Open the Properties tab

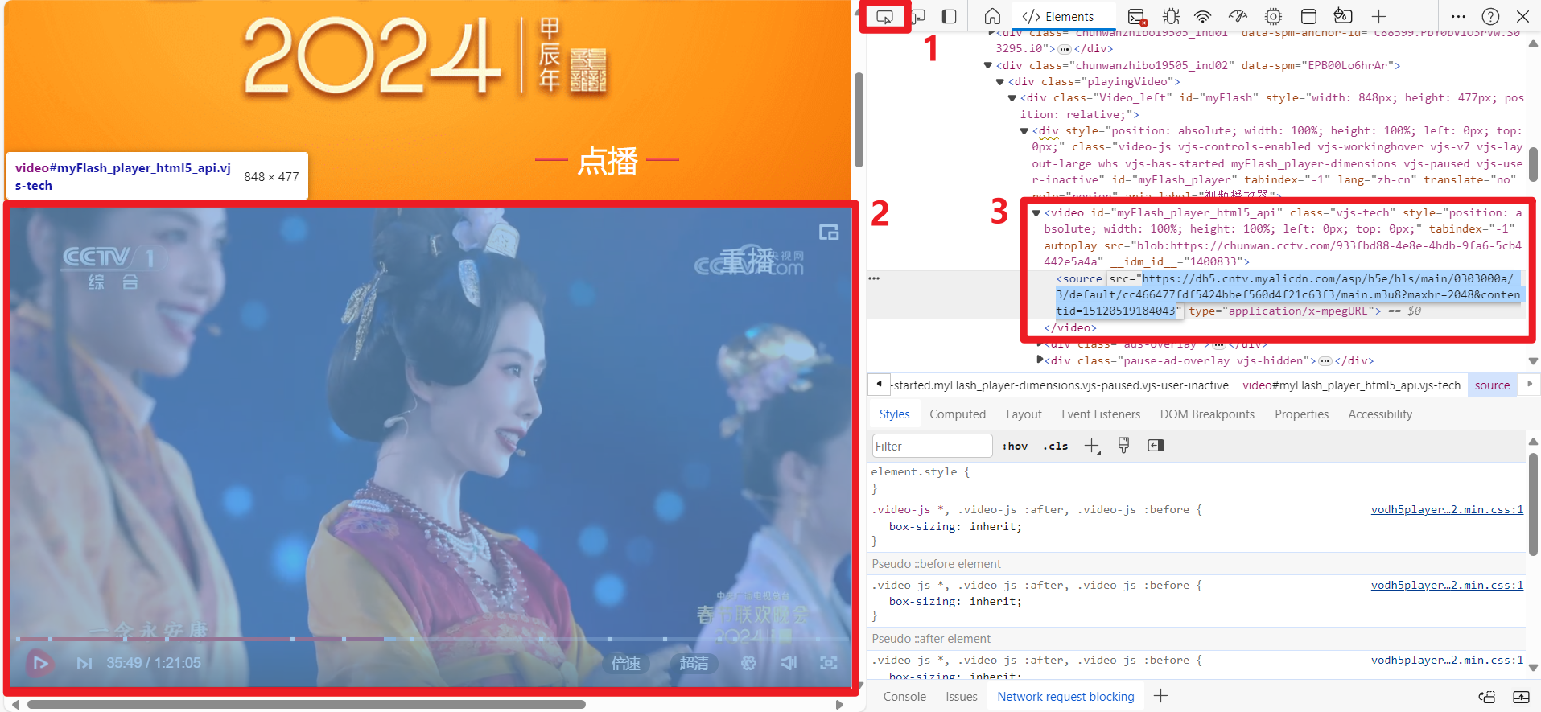point(1301,414)
